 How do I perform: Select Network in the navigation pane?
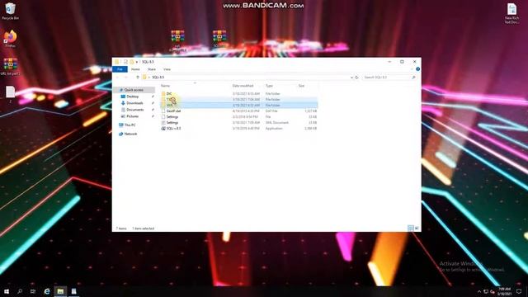click(130, 134)
